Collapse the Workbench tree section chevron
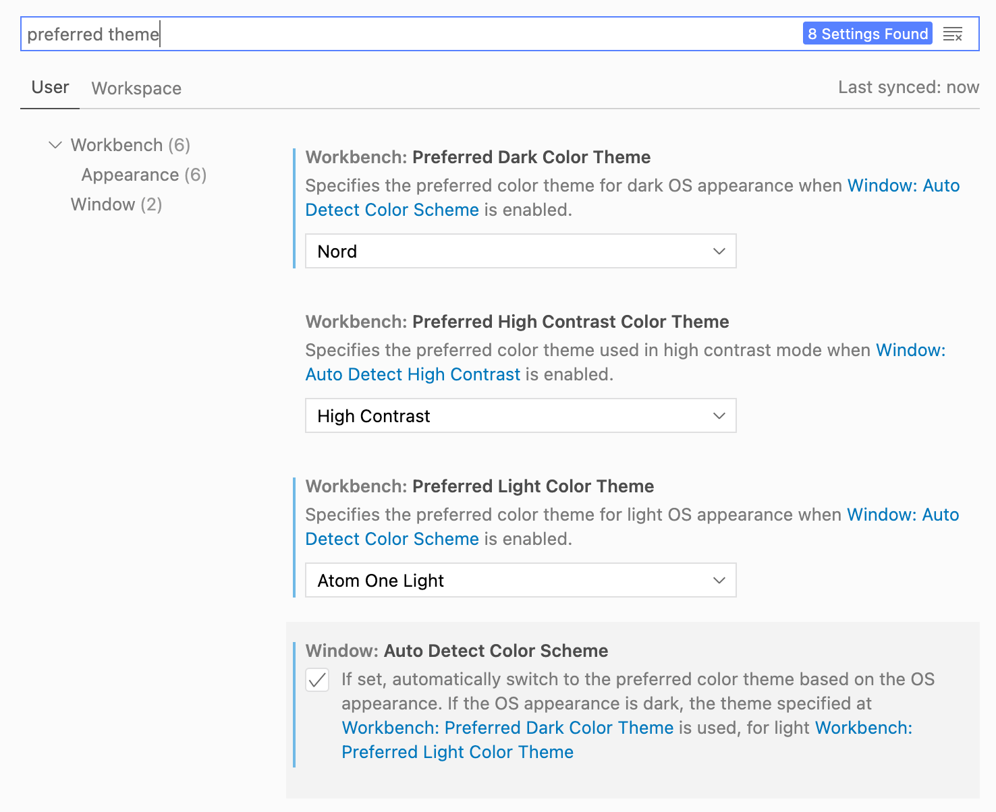996x812 pixels. (55, 145)
